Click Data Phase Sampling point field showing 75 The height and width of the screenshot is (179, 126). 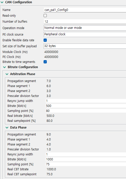click(86, 164)
